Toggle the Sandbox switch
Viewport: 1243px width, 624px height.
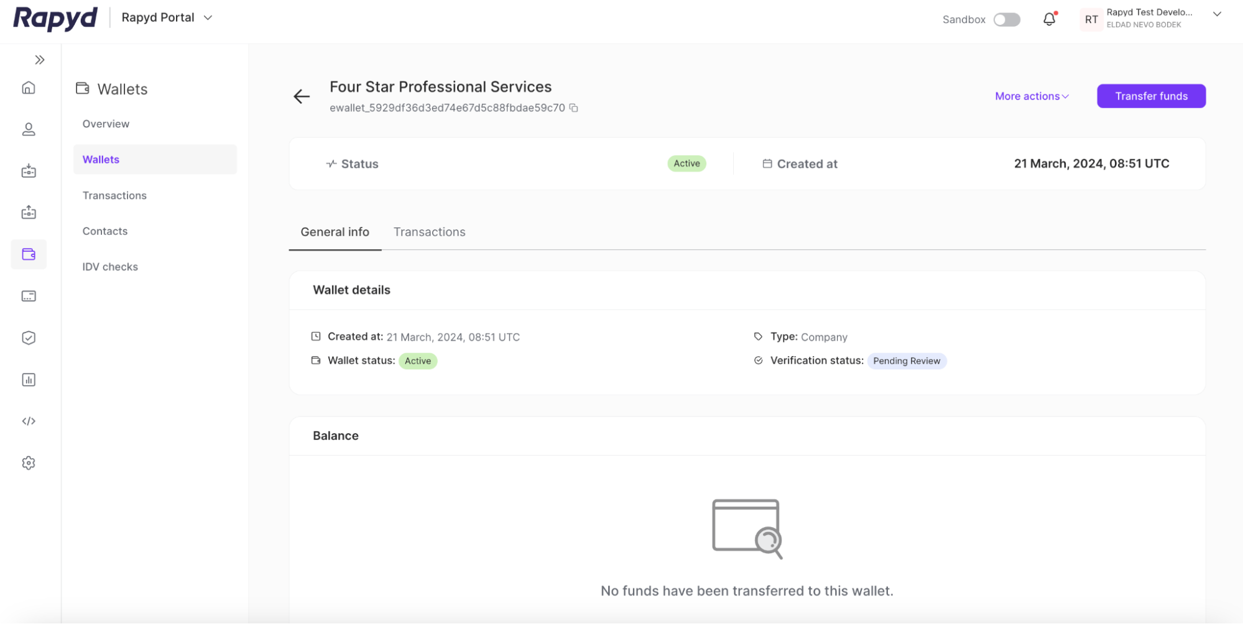pyautogui.click(x=1007, y=20)
